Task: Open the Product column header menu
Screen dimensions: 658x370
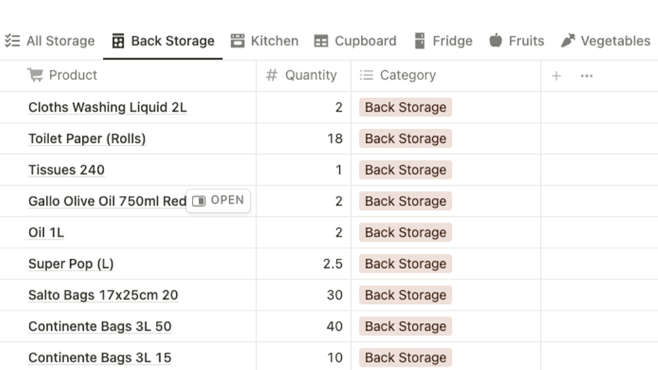Action: pyautogui.click(x=73, y=75)
